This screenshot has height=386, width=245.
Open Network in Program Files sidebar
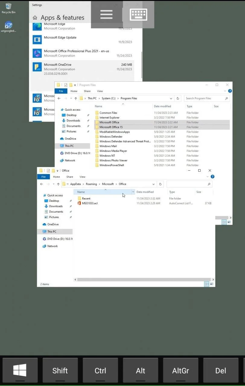coord(67,160)
